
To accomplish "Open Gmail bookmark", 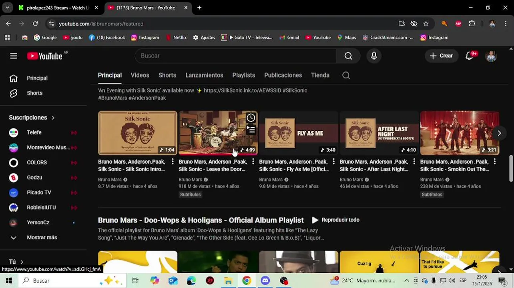I will pos(289,38).
